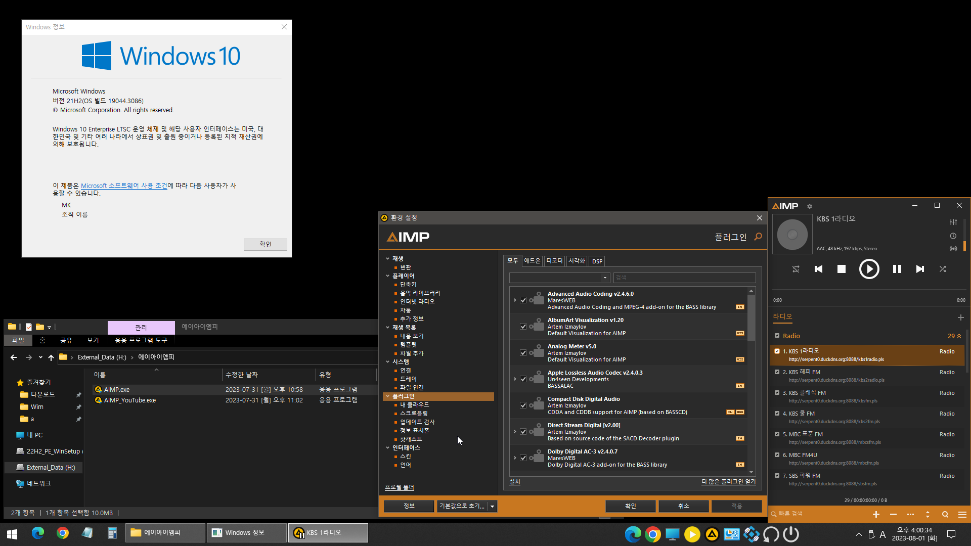The height and width of the screenshot is (546, 971).
Task: Collapse the 재생 tree section
Action: (388, 259)
